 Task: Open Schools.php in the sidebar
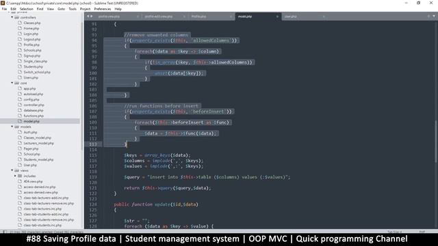32,50
